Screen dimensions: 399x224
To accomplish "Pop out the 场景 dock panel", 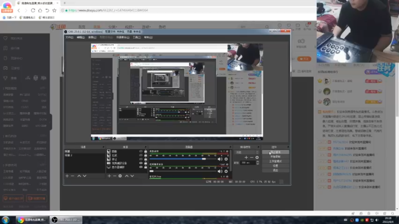I will pos(103,147).
